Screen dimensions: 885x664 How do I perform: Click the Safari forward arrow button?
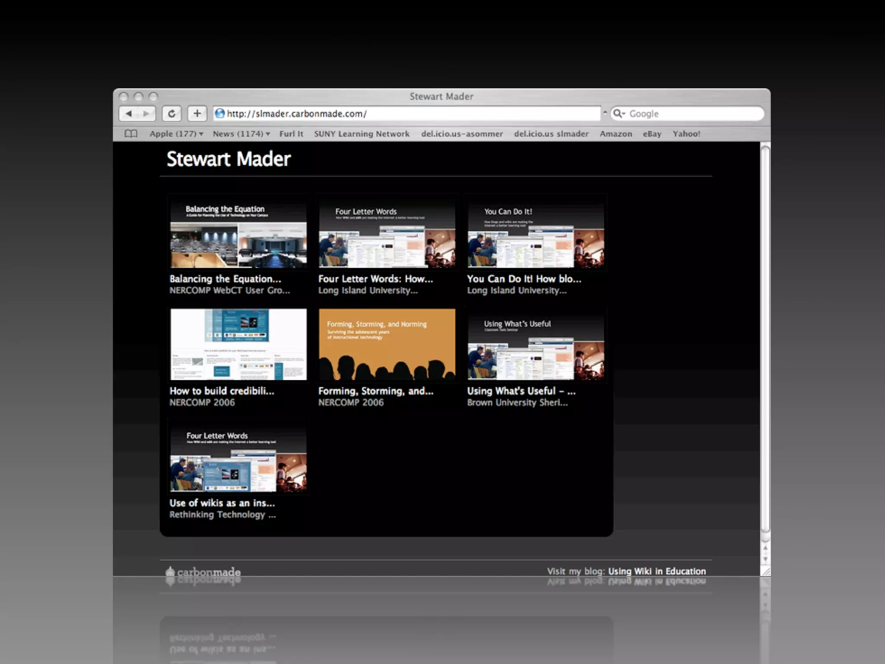(x=146, y=114)
